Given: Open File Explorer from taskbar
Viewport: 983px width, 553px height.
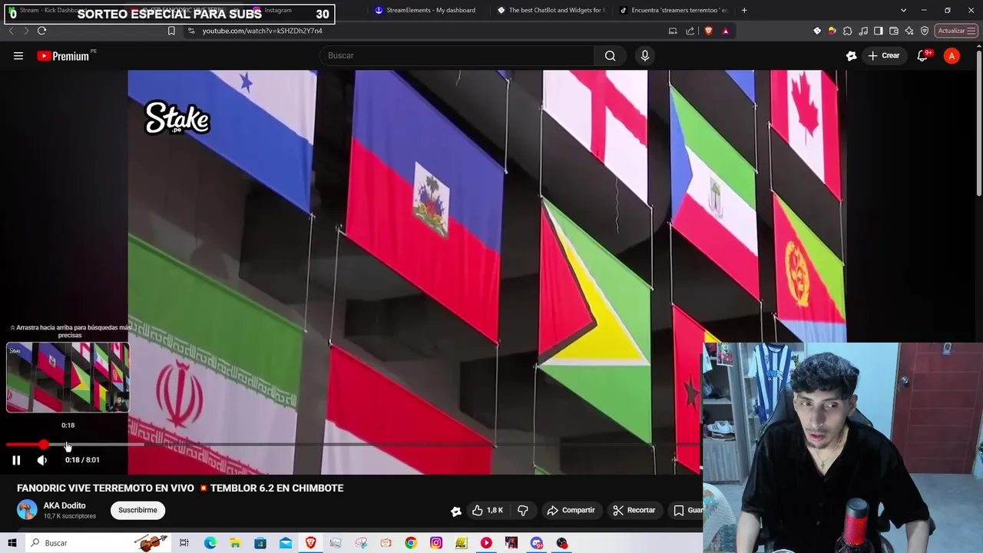Looking at the screenshot, I should 235,543.
